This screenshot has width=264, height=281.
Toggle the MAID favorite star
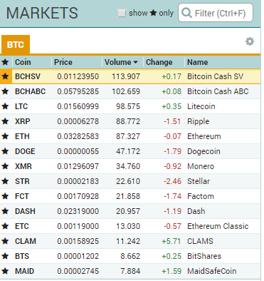pos(6,271)
